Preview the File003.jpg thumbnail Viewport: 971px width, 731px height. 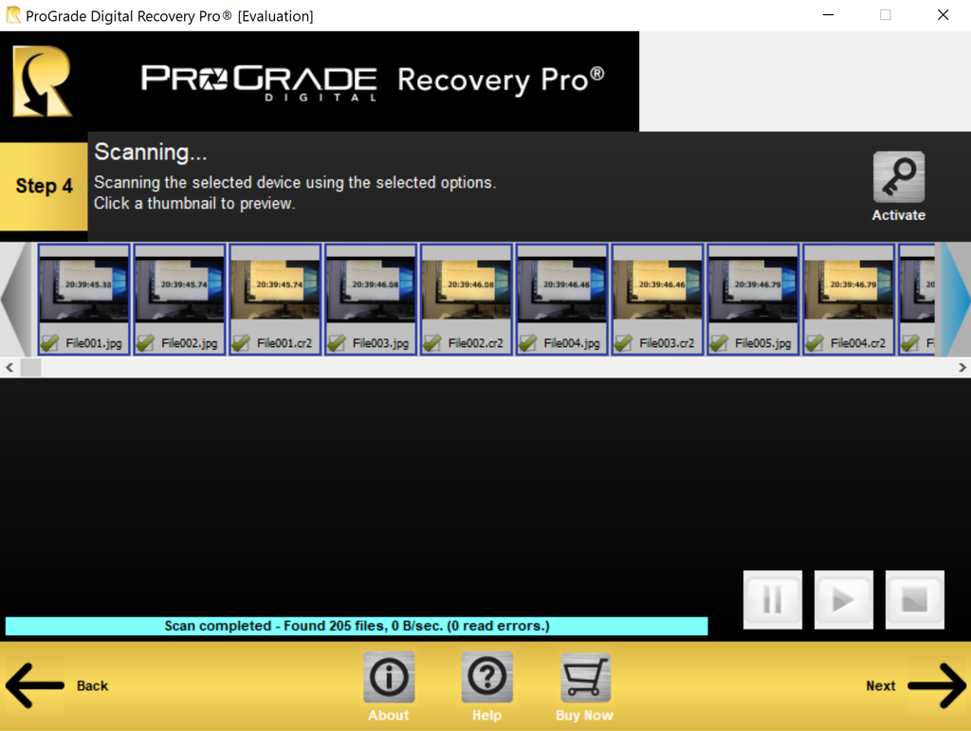[371, 288]
